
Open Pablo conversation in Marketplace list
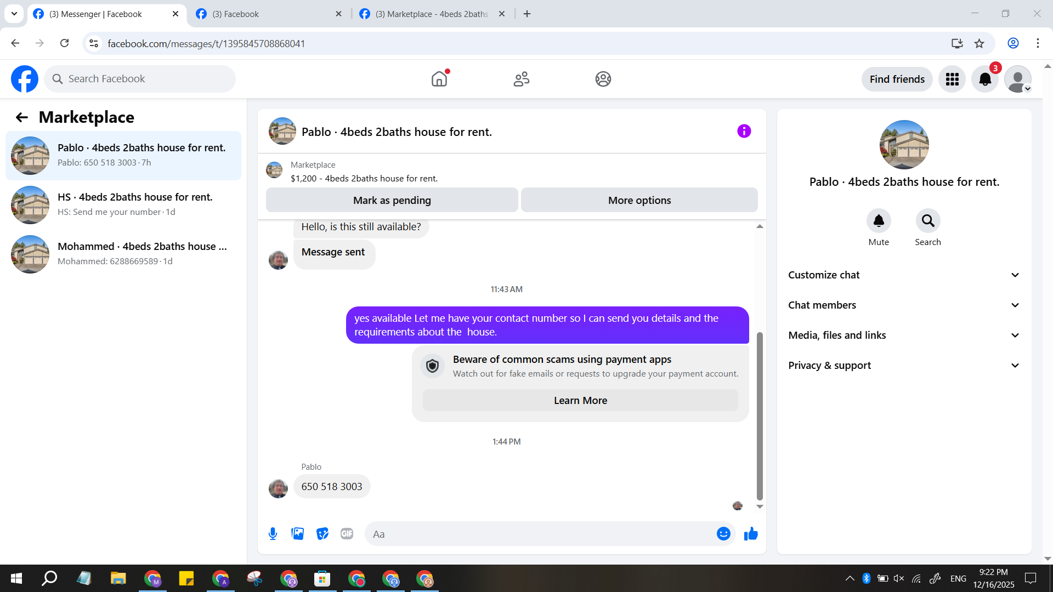click(123, 156)
